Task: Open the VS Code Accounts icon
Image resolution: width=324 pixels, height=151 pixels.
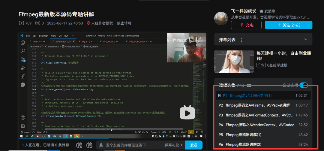Action: tap(23, 117)
